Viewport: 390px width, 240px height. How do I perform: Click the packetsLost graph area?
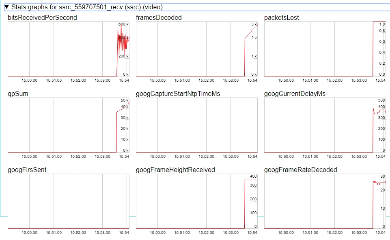(325, 49)
